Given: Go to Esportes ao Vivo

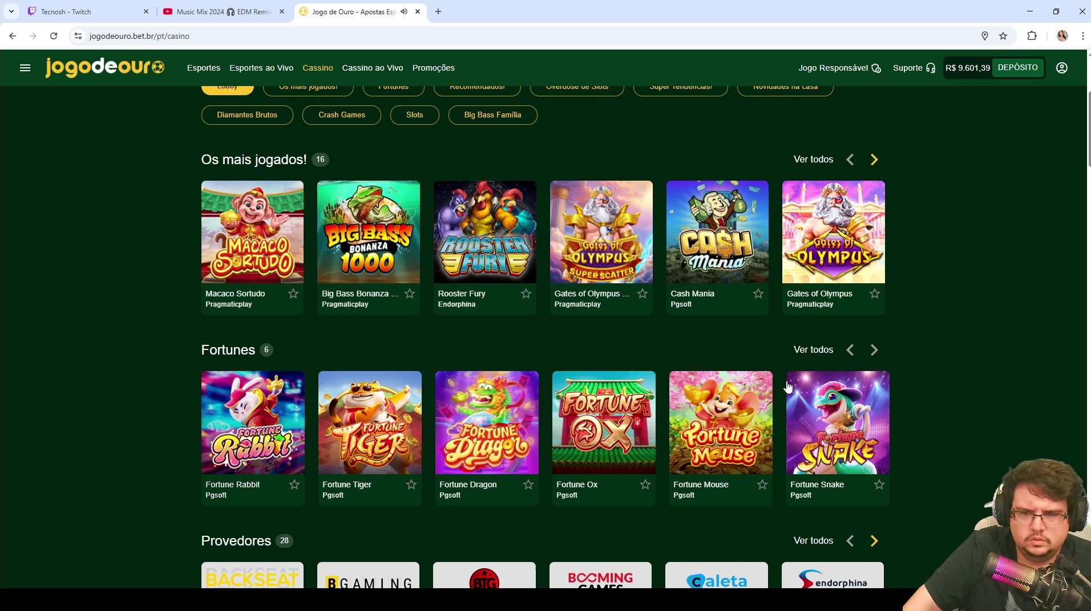Looking at the screenshot, I should 261,68.
